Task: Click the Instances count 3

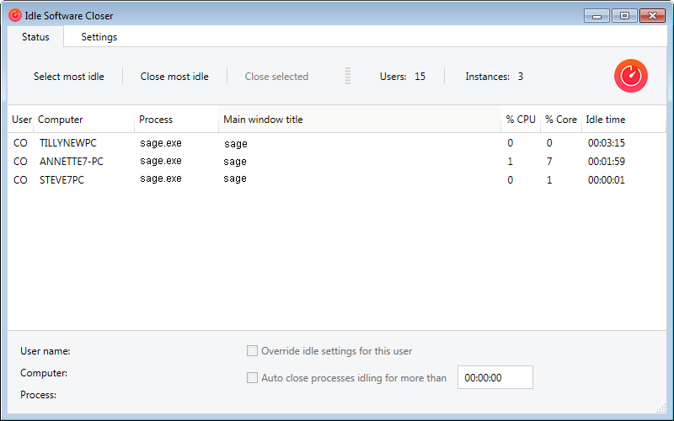Action: tap(520, 77)
